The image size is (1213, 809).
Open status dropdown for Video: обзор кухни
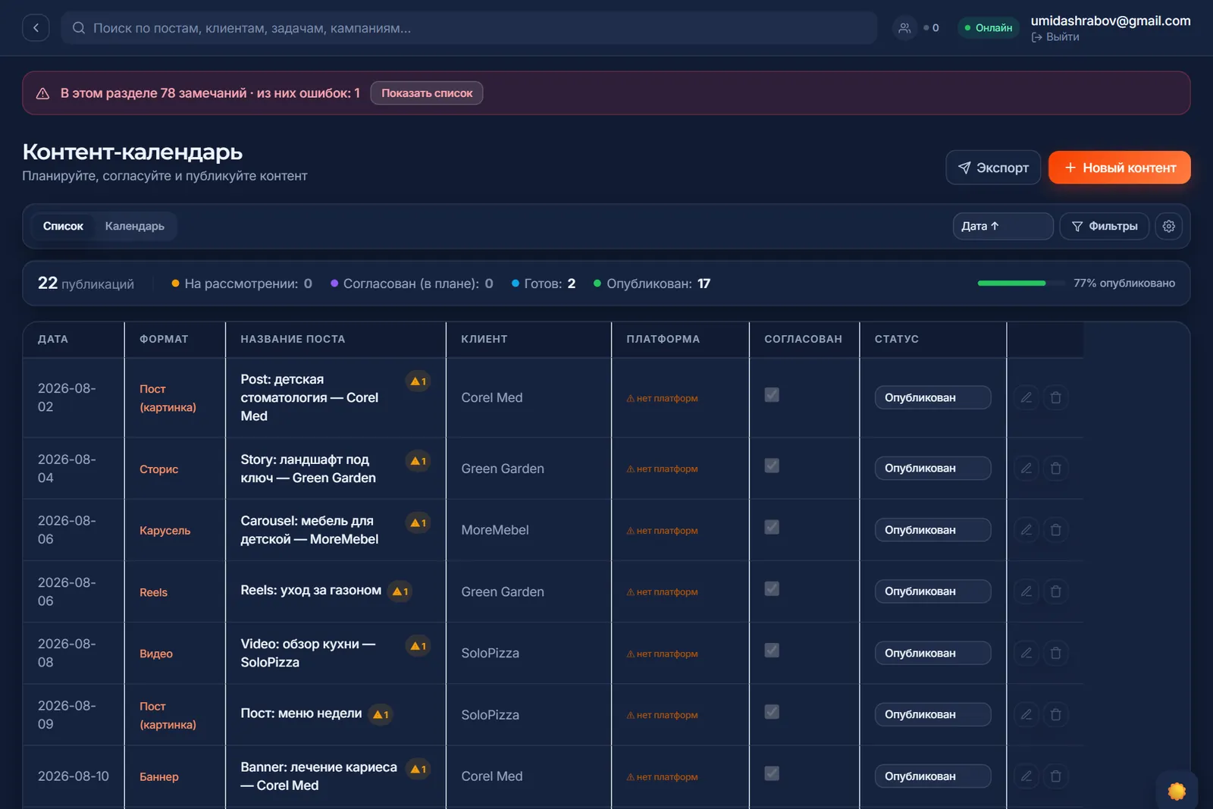click(x=932, y=653)
